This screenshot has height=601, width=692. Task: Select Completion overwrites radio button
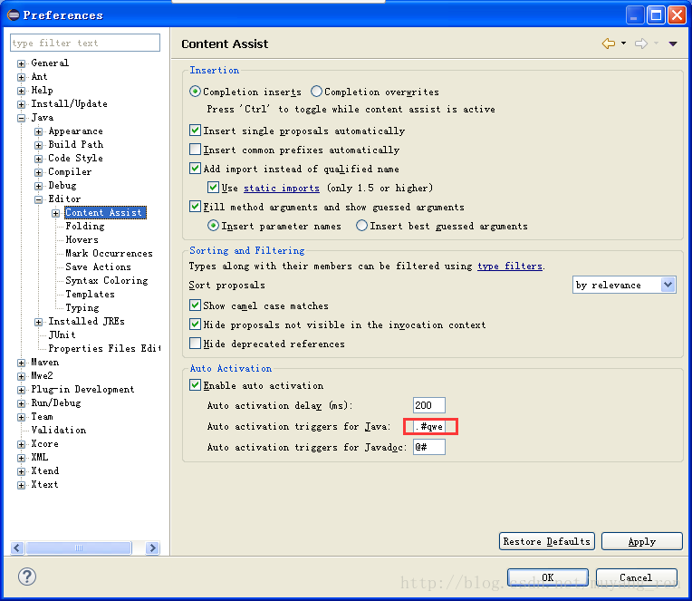click(x=316, y=92)
